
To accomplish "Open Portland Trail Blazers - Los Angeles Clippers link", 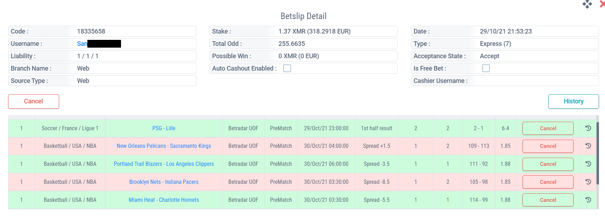I will coord(164,164).
